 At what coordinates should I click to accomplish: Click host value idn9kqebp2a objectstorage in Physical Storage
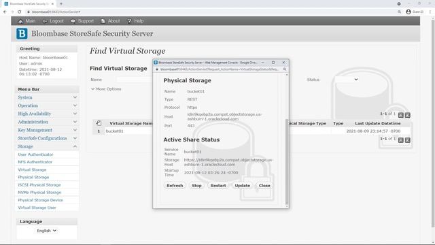coord(224,116)
